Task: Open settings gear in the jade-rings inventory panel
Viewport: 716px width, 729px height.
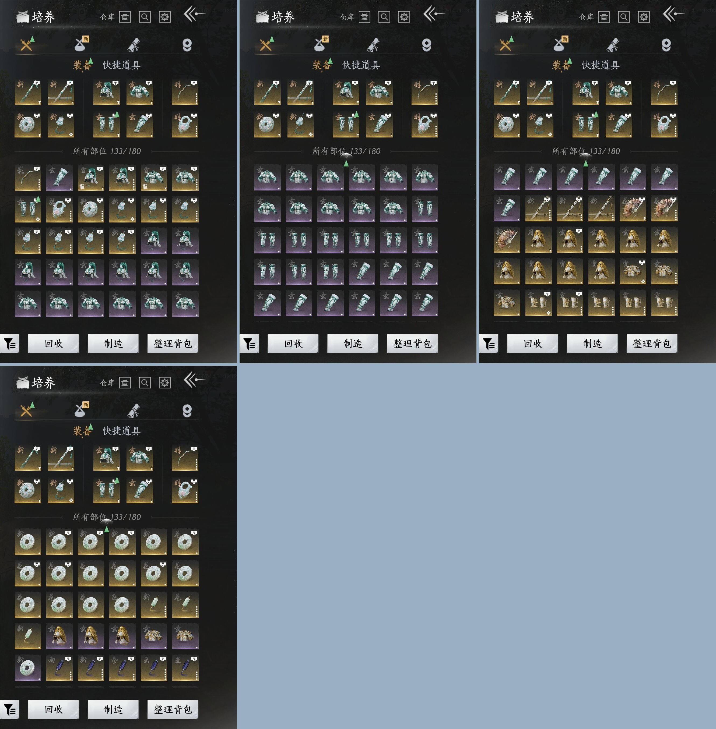Action: click(x=164, y=383)
